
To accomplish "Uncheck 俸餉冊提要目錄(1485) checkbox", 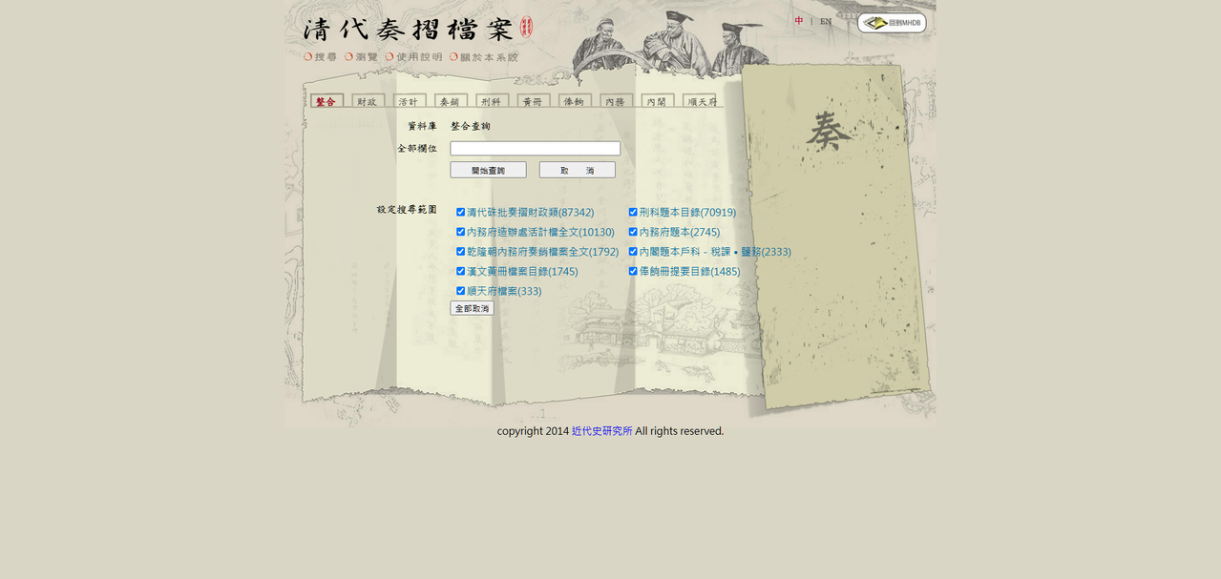I will 633,271.
